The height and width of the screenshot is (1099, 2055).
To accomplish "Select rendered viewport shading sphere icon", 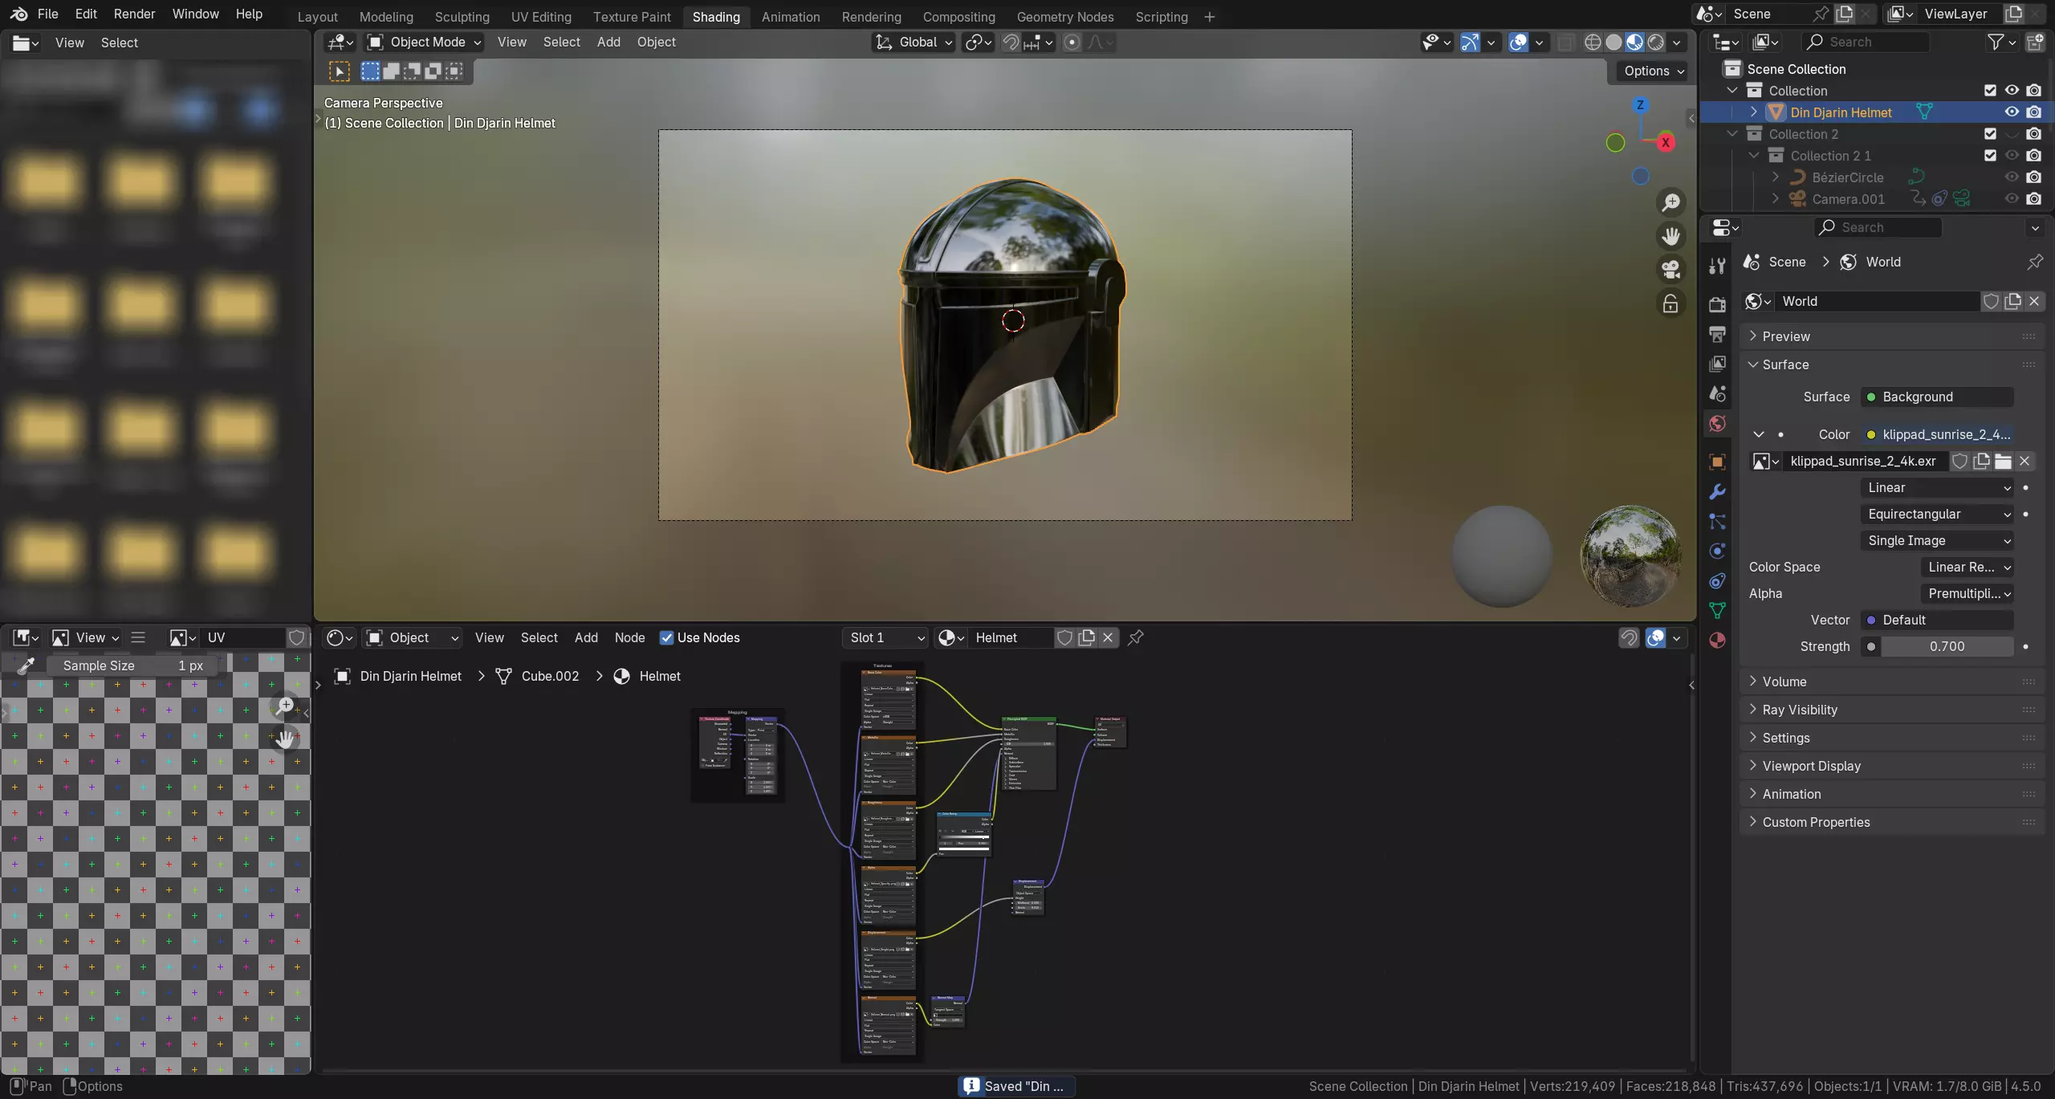I will tap(1655, 43).
